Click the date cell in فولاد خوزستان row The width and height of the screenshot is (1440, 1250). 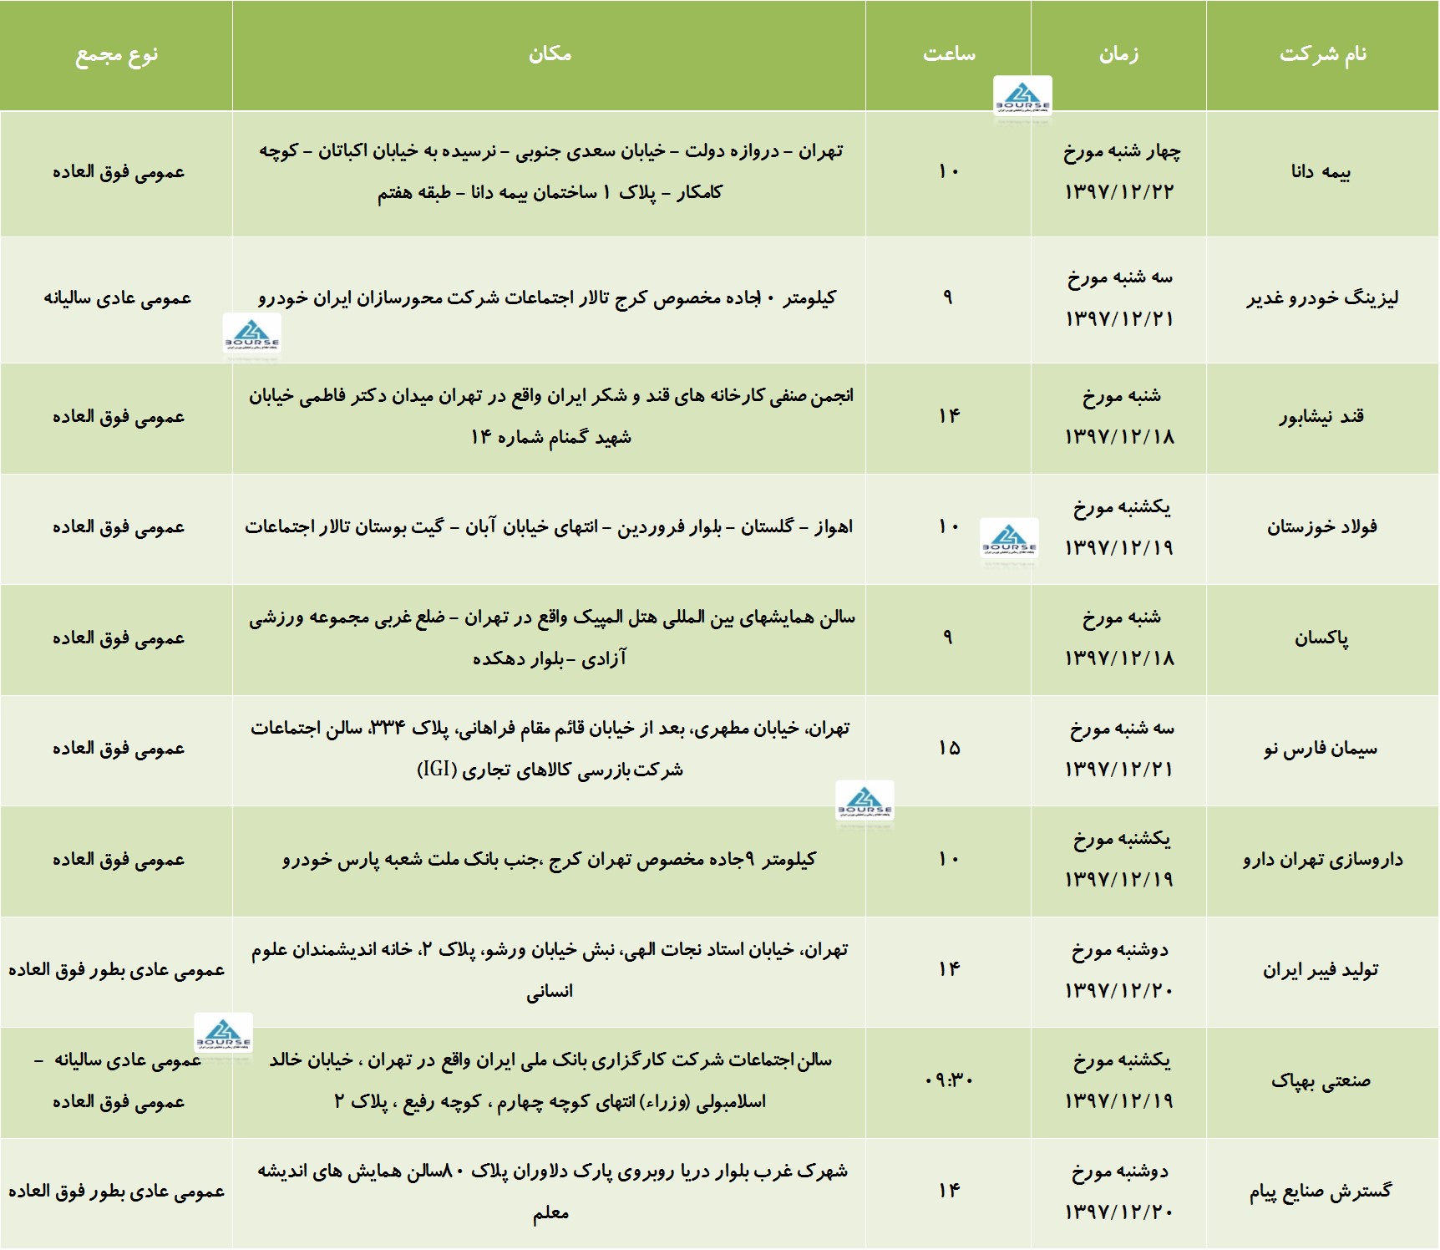(1120, 527)
